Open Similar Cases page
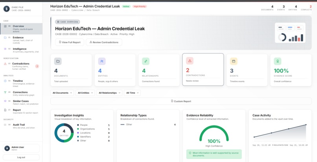317x162 pixels. (x=21, y=102)
